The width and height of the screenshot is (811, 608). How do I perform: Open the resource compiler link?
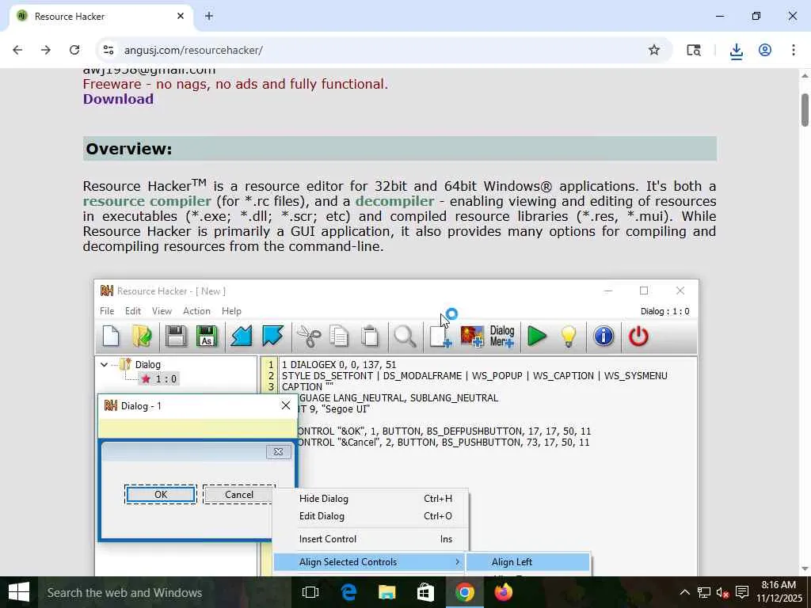(x=147, y=200)
